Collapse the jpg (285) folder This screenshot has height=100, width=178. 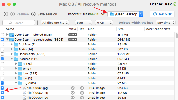point(16,83)
